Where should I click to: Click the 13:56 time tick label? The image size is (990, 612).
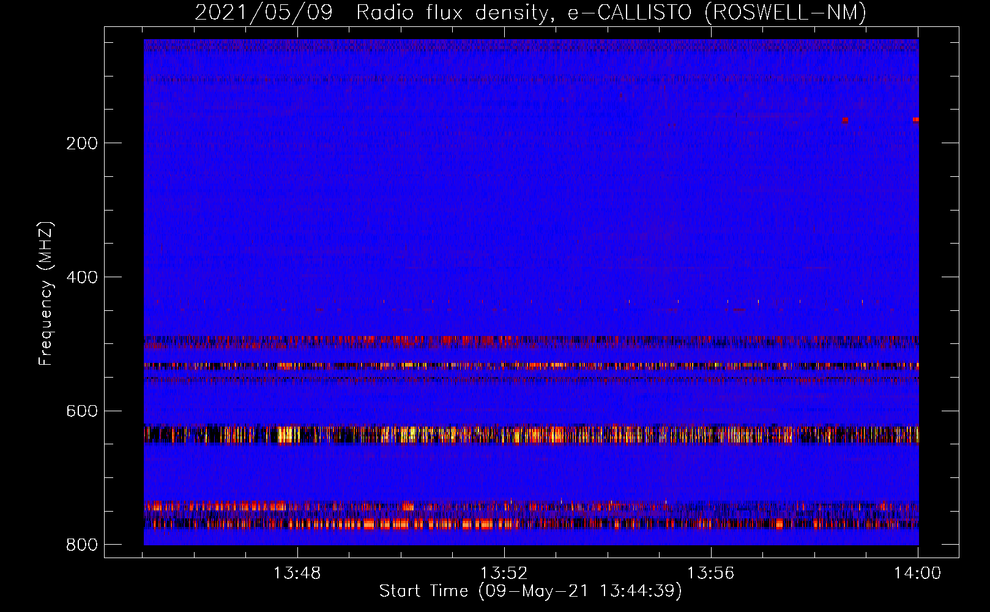pyautogui.click(x=710, y=573)
